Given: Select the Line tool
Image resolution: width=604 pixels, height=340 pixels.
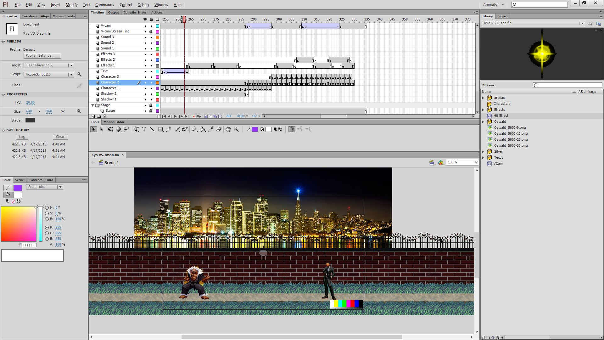Looking at the screenshot, I should [x=152, y=129].
